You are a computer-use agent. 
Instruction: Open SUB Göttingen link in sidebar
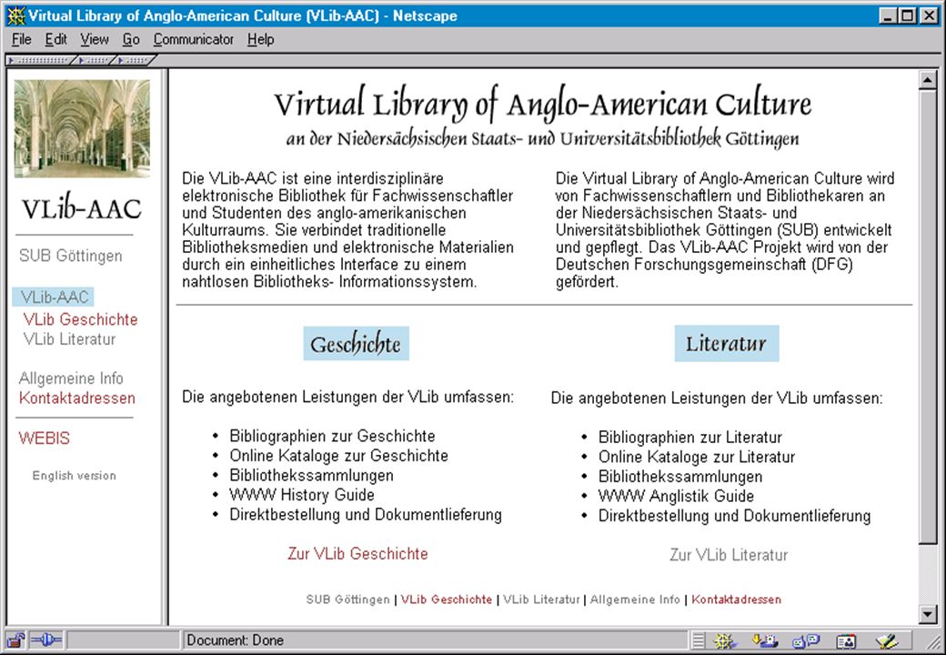point(71,256)
